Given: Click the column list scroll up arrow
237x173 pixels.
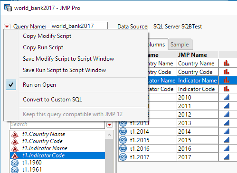Looking at the screenshot, I should 109,135.
